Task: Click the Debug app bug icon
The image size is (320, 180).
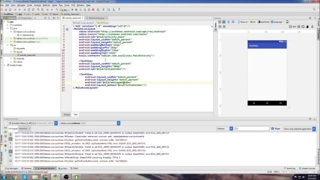Action: [x=76, y=9]
